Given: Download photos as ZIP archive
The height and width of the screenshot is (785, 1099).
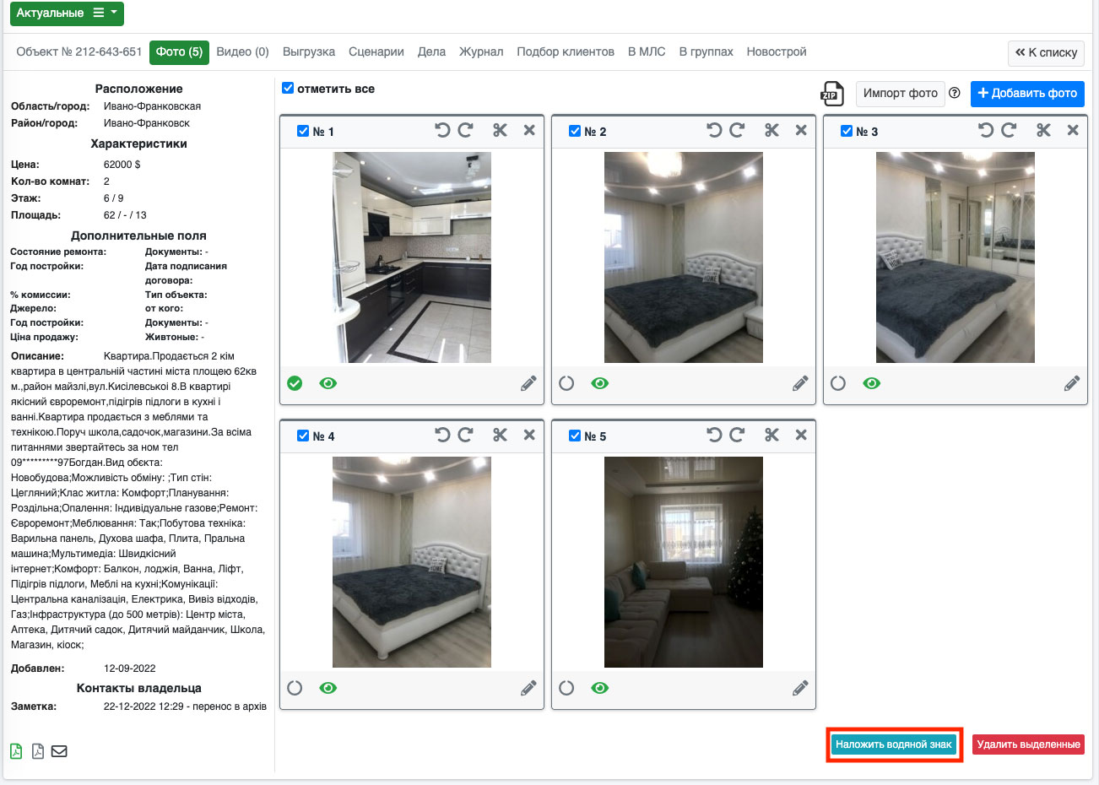Looking at the screenshot, I should tap(832, 94).
